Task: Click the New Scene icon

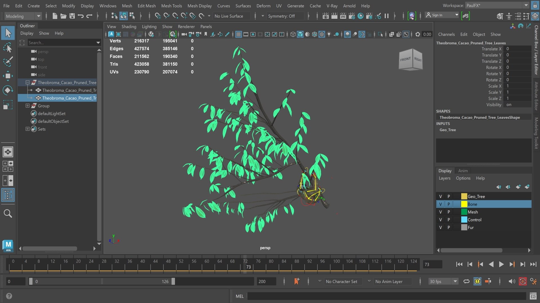Action: tap(55, 16)
